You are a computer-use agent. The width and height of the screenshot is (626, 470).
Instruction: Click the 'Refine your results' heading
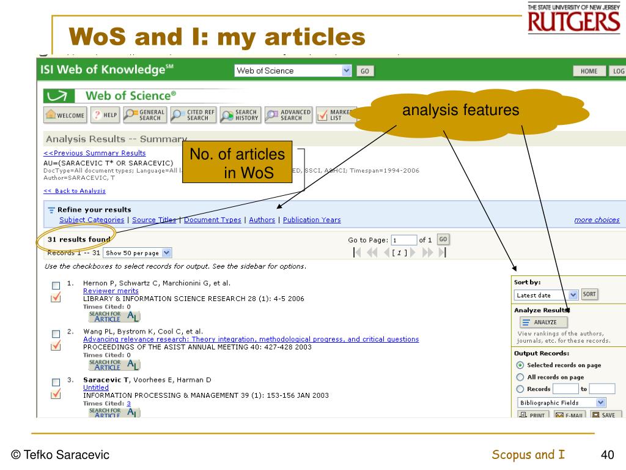(94, 210)
